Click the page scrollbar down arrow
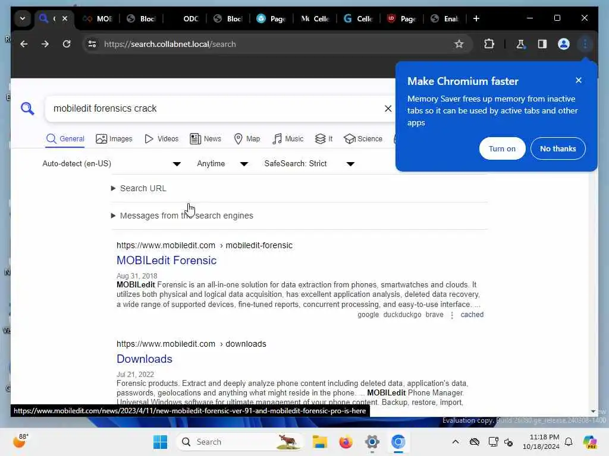 tap(593, 411)
